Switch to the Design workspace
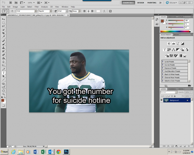This screenshot has height=155, width=194. (x=141, y=3)
